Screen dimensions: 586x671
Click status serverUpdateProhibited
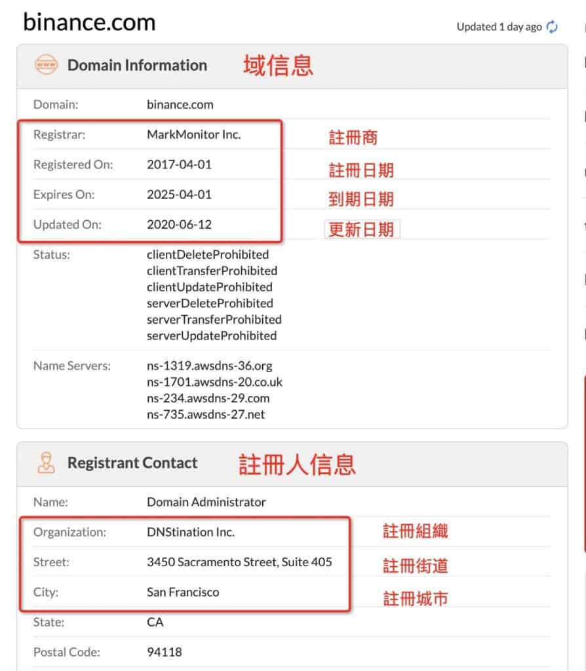click(212, 336)
